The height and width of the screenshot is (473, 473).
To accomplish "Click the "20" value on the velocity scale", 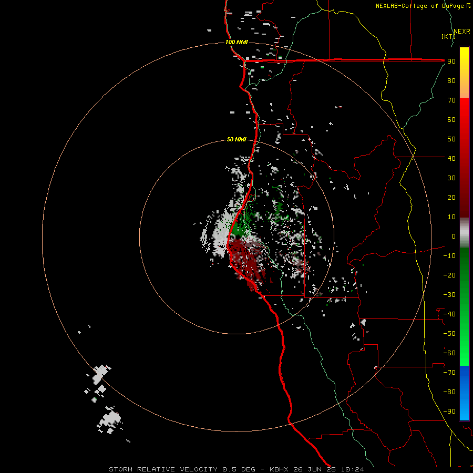I will pos(451,197).
